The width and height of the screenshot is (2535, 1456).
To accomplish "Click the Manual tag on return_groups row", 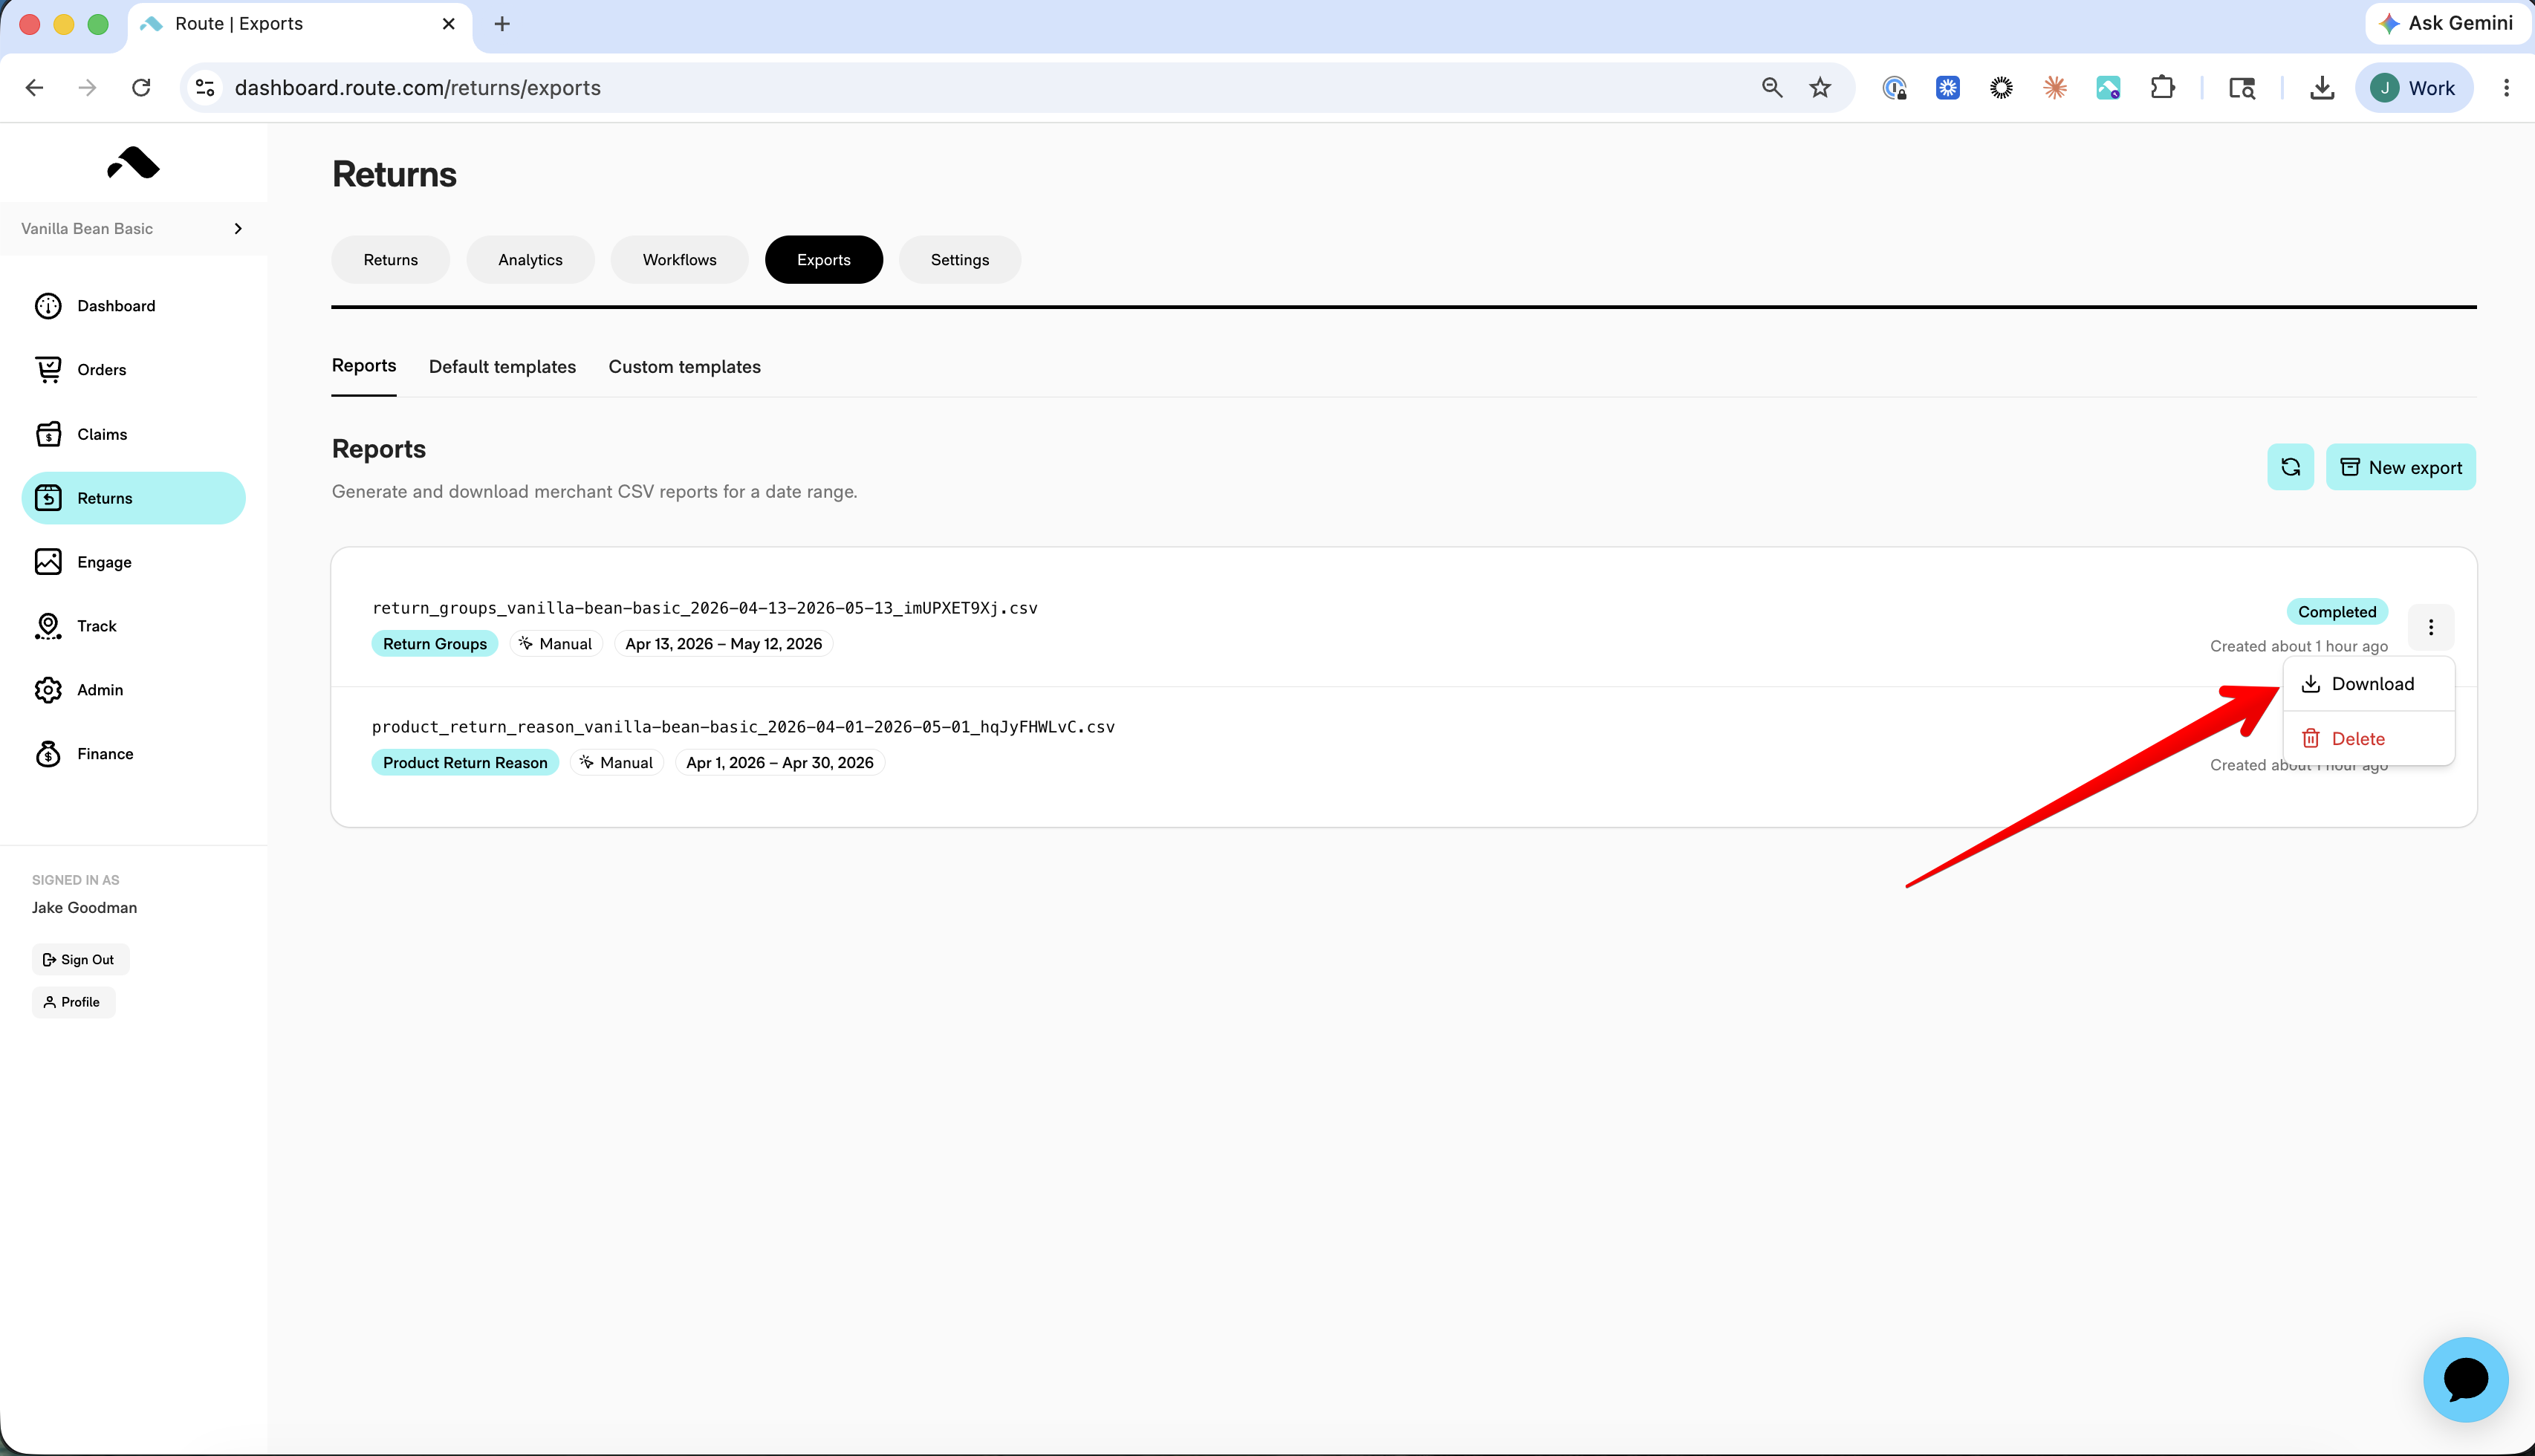I will tap(556, 644).
